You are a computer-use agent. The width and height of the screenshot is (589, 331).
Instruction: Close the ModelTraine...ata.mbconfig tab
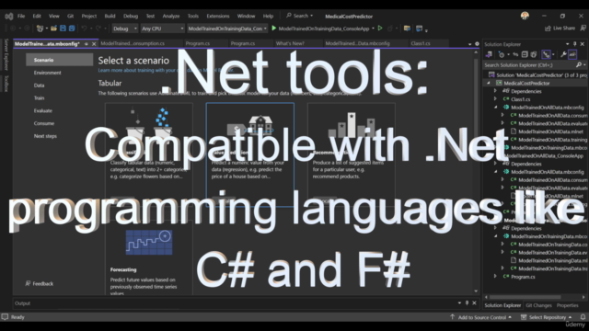point(94,44)
